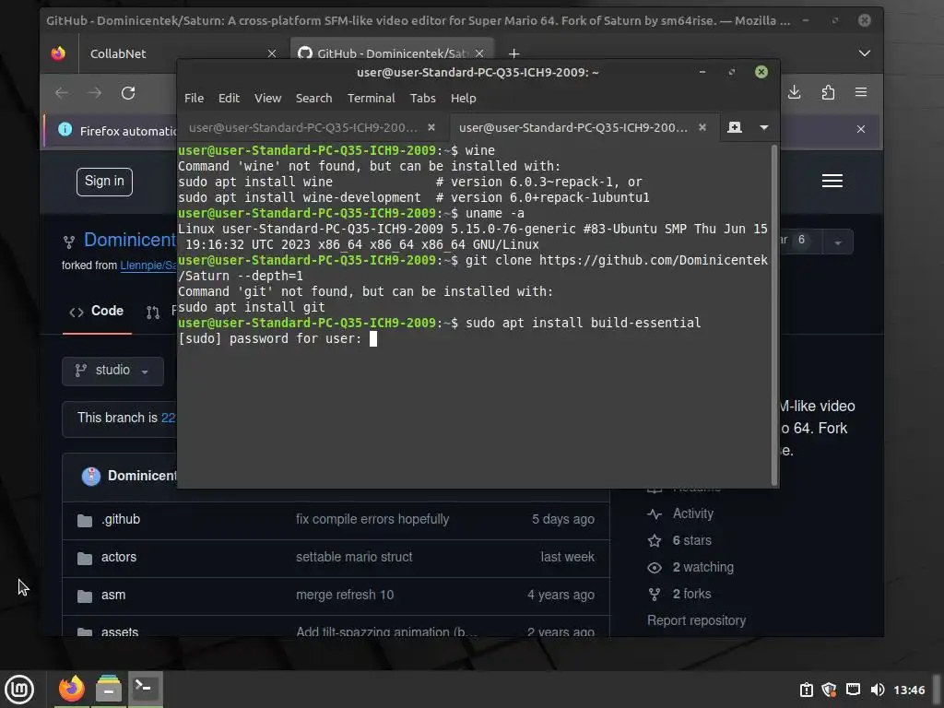Open the assets folder

pyautogui.click(x=119, y=631)
